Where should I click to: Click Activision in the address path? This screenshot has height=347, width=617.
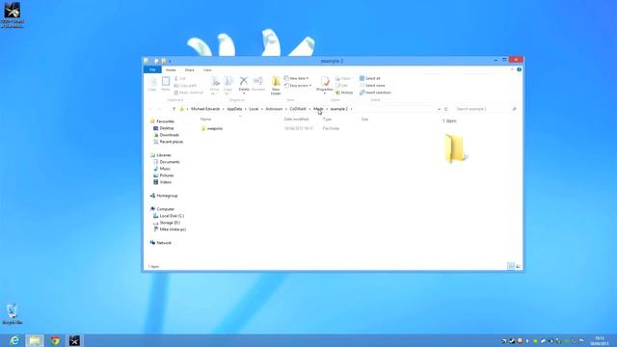click(274, 109)
